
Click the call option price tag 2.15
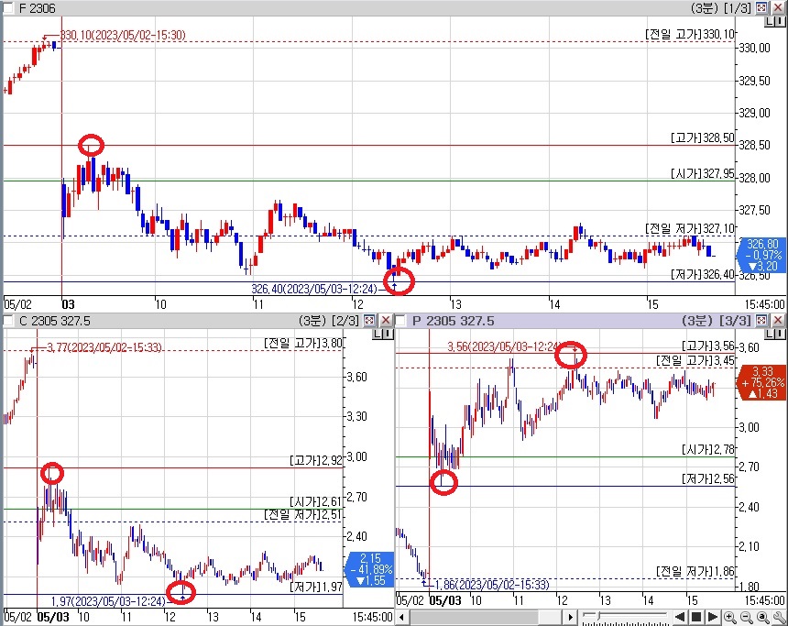point(370,569)
